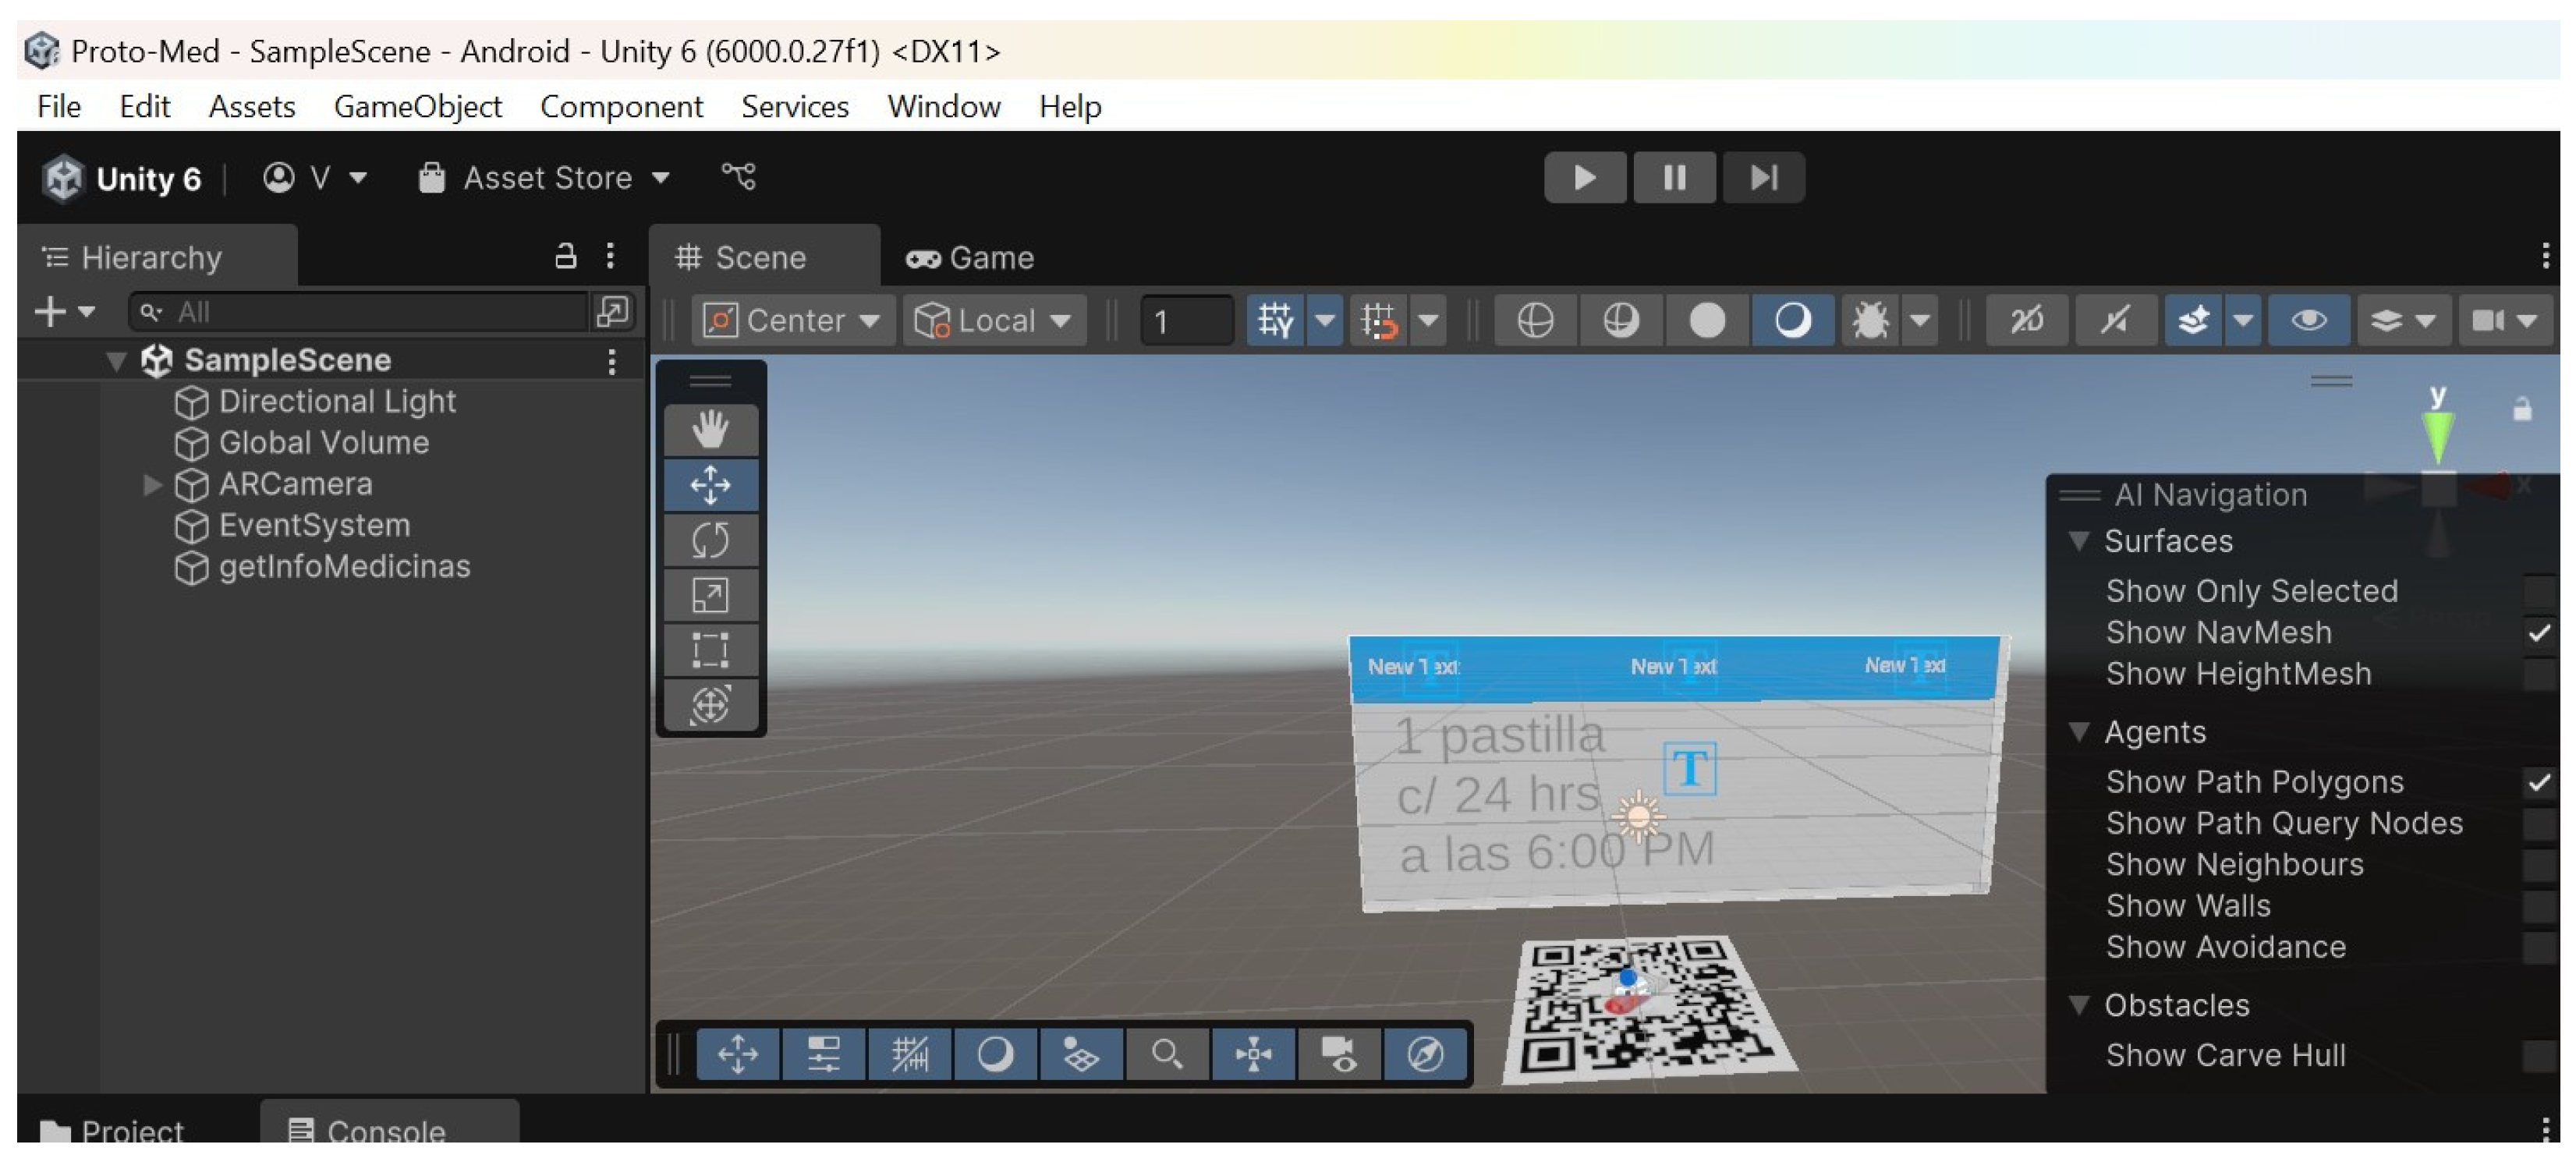Select the Hand view tool
Screen dimensions: 2576x1162
[x=710, y=430]
